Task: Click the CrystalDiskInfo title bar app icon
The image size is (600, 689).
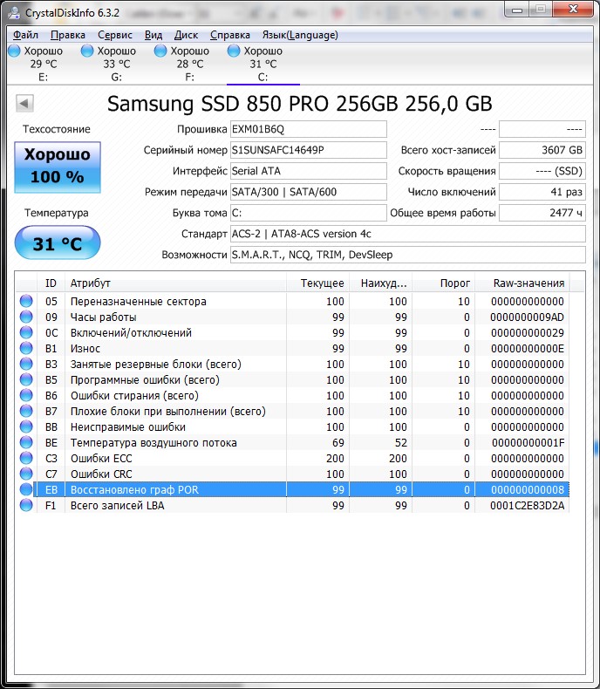Action: pos(15,13)
